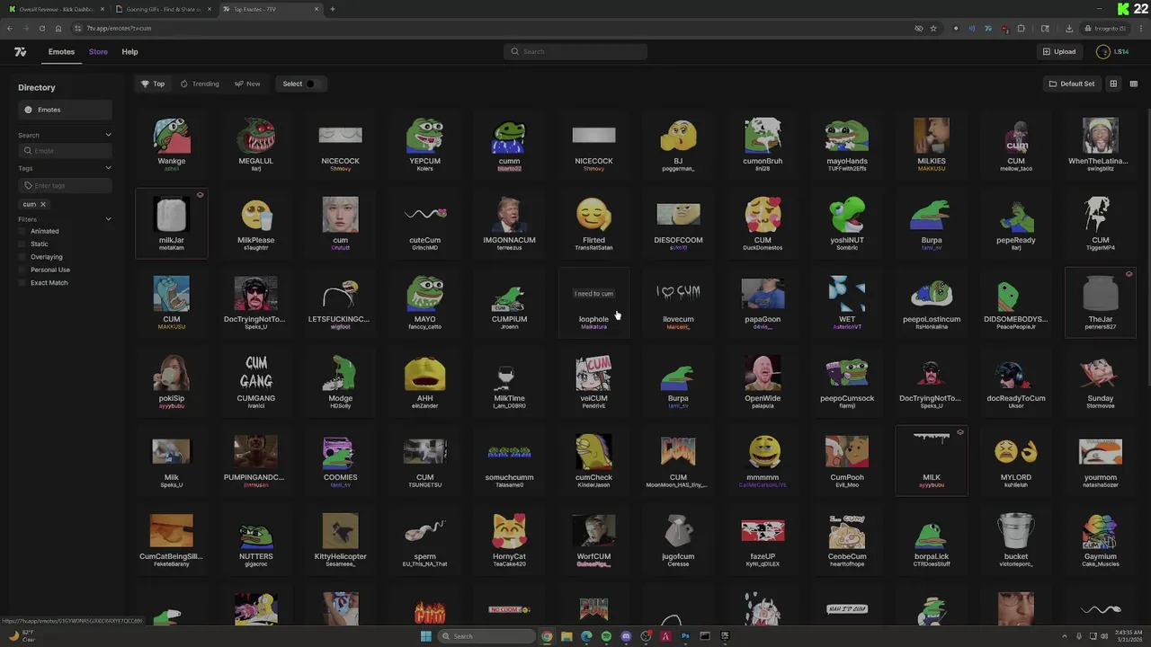Open the MAYO emote
This screenshot has height=647, width=1151.
click(x=424, y=302)
